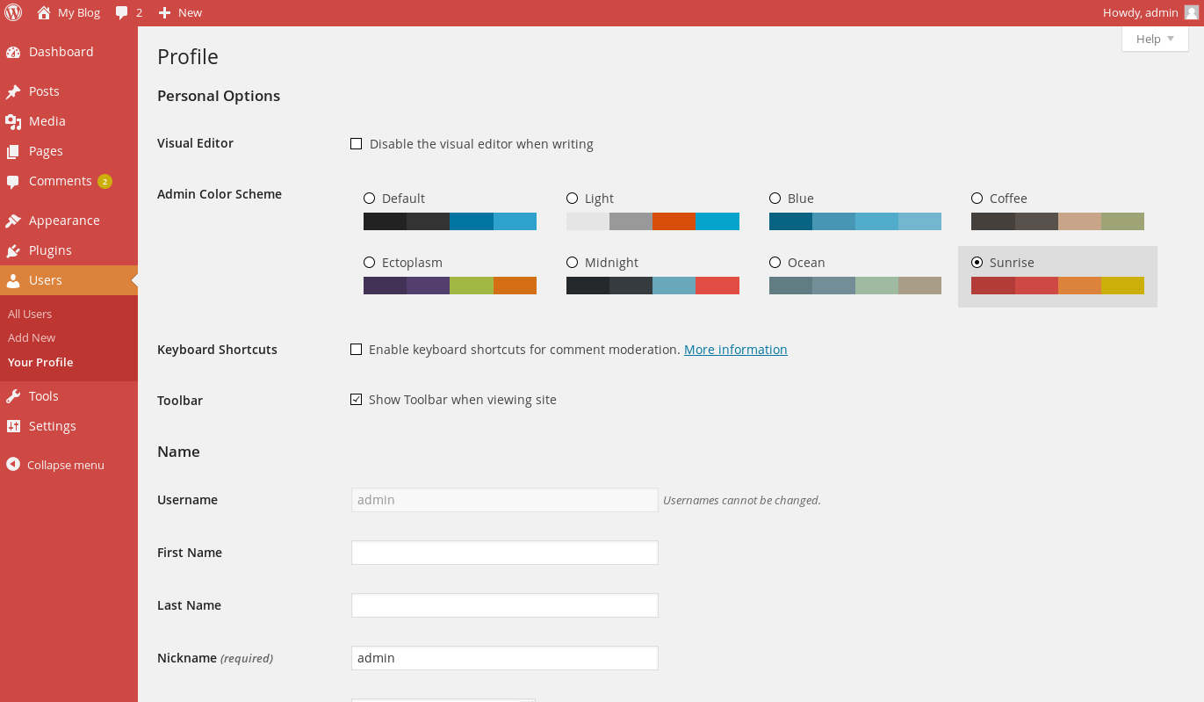
Task: Click the Comments speech bubble sidebar icon
Action: pyautogui.click(x=13, y=182)
